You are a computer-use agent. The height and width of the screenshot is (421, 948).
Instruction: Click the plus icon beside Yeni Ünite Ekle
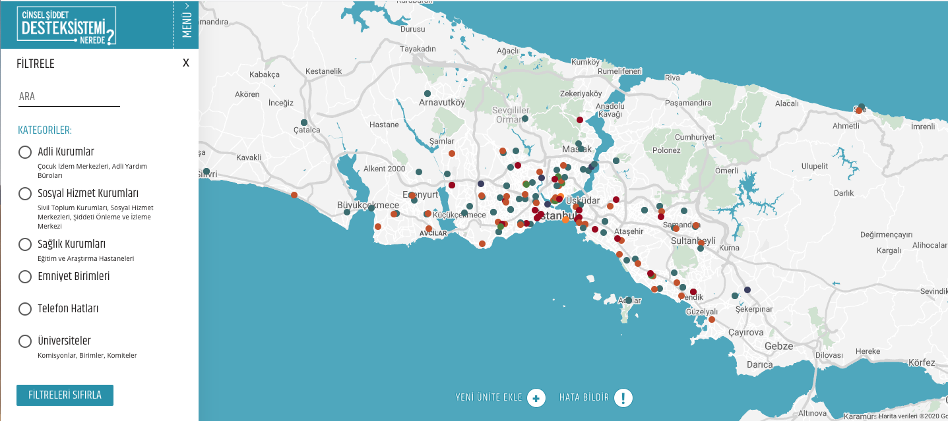[536, 398]
